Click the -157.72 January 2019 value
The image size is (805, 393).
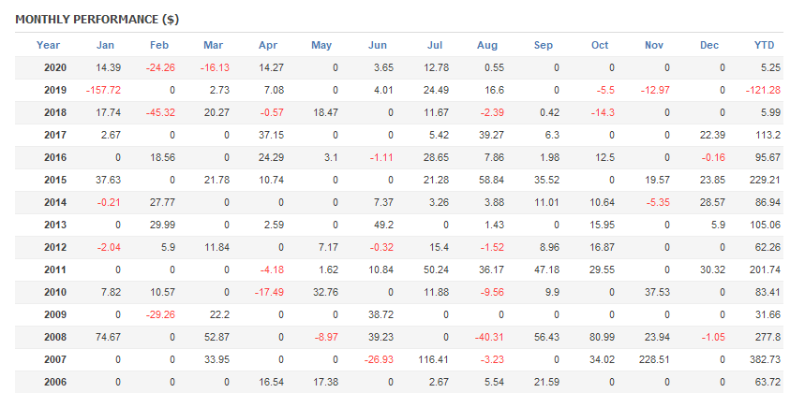coord(104,90)
